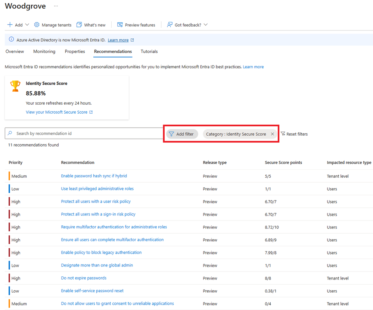Click the Identity Secure Score trophy icon
Viewport: 373px width, 310px height.
pos(15,86)
